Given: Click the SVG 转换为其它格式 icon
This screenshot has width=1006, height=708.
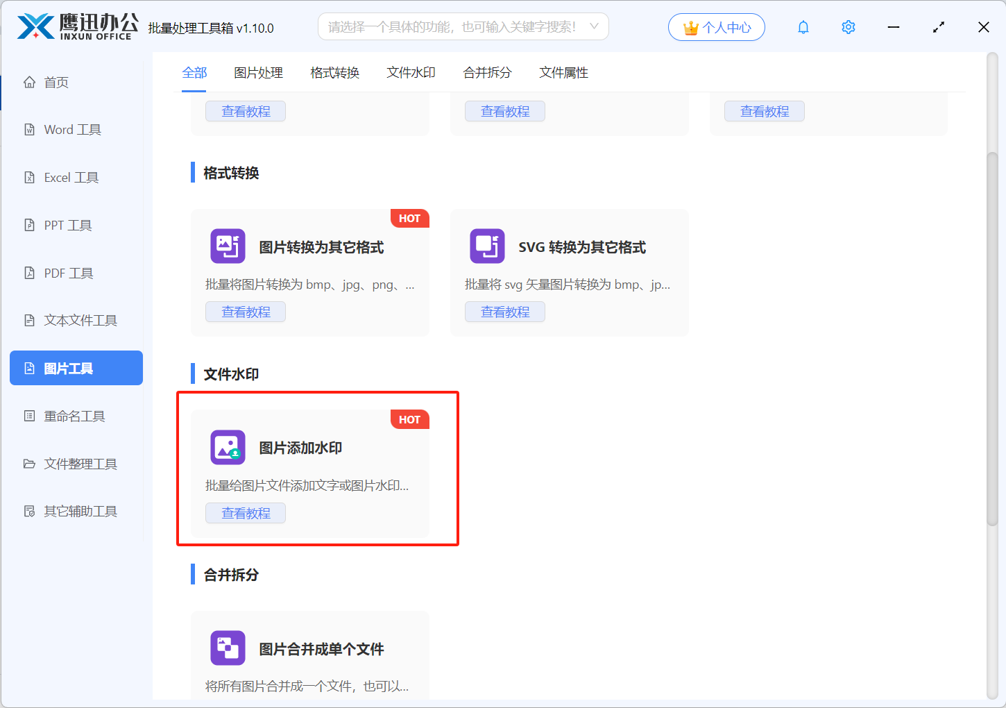Looking at the screenshot, I should pyautogui.click(x=488, y=246).
